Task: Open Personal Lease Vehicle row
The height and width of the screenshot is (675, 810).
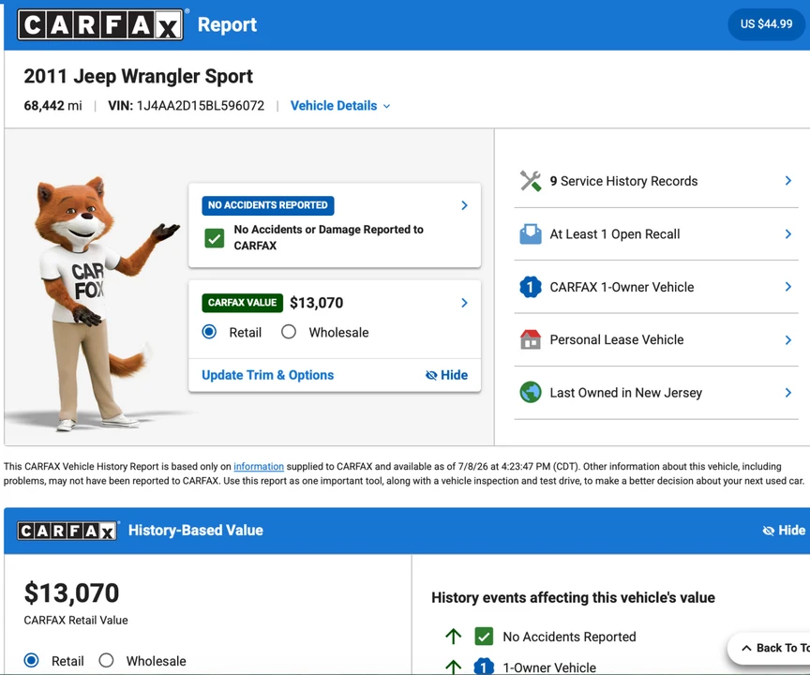Action: point(656,339)
